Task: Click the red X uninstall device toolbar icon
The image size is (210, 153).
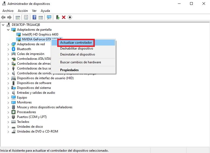Action: click(x=64, y=17)
